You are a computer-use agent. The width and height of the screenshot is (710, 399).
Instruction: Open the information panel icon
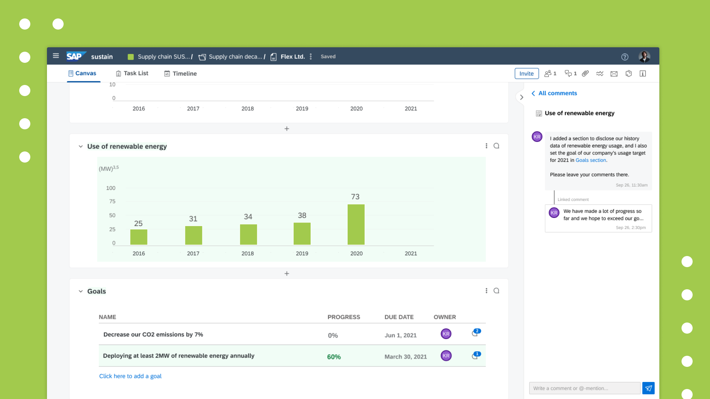tap(643, 74)
